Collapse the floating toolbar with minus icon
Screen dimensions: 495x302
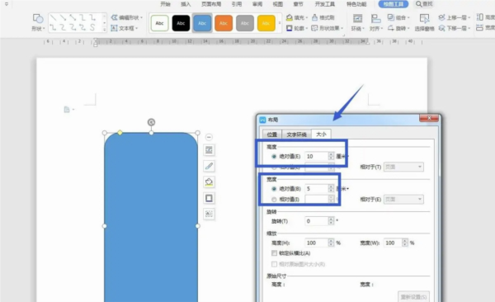coord(209,137)
